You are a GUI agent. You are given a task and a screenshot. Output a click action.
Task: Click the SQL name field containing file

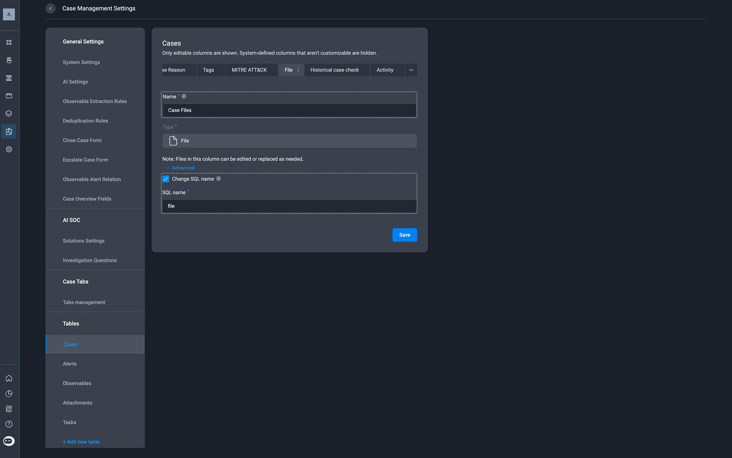(x=289, y=206)
